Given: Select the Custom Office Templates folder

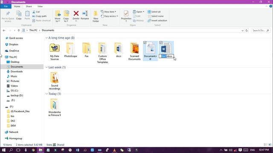Looking at the screenshot, I should pos(102,53).
